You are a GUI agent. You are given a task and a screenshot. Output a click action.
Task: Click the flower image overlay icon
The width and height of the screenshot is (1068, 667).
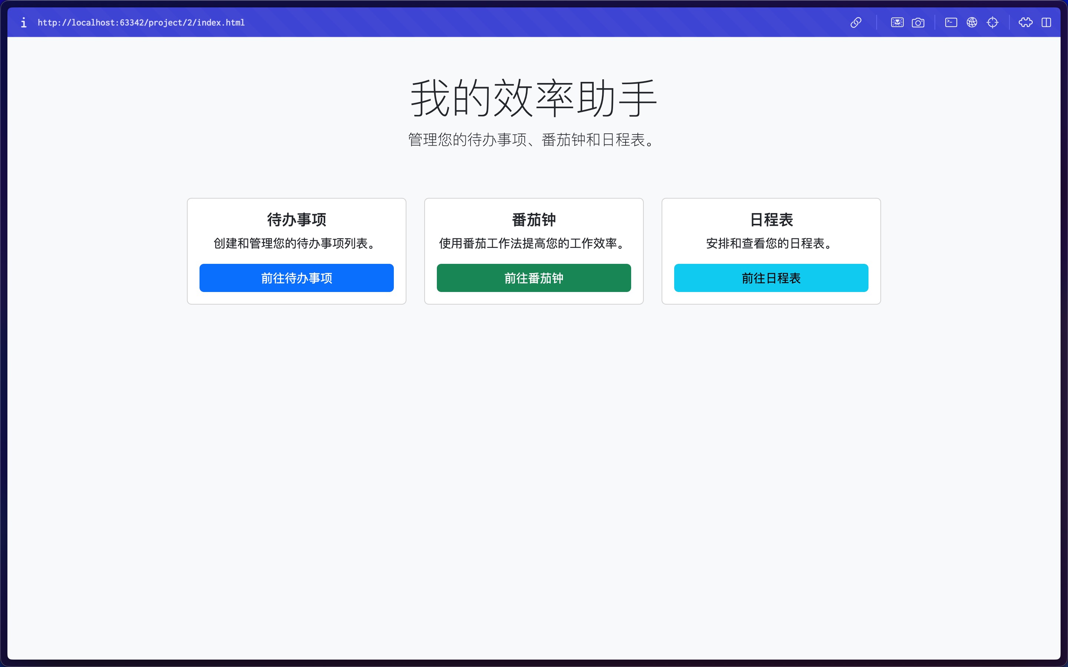click(x=897, y=23)
